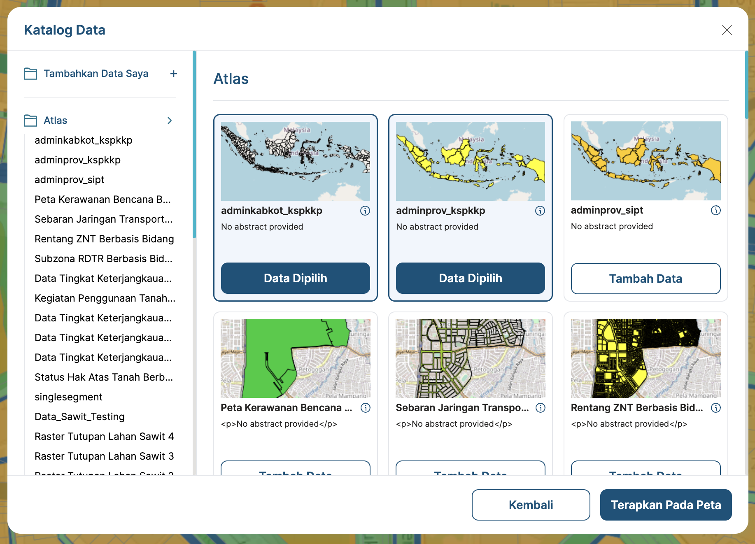Click the sidebar vertical scrollbar
Image resolution: width=755 pixels, height=544 pixels.
click(x=194, y=144)
